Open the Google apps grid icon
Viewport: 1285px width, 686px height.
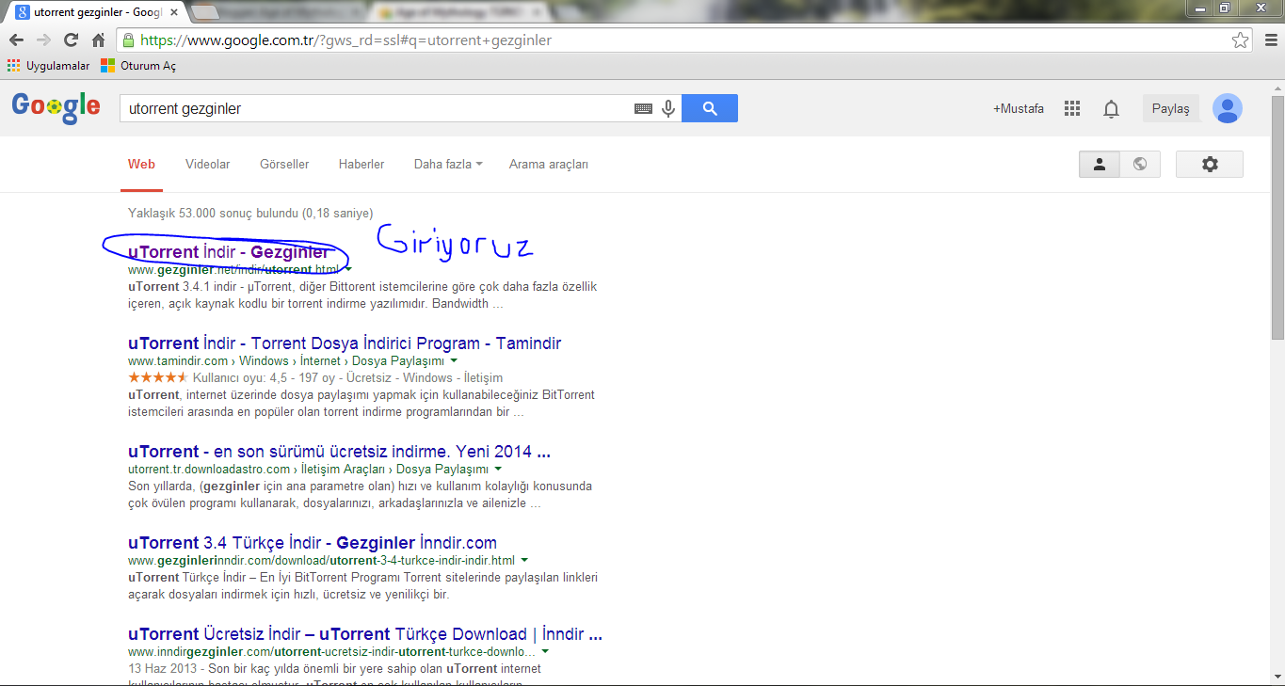coord(1071,108)
